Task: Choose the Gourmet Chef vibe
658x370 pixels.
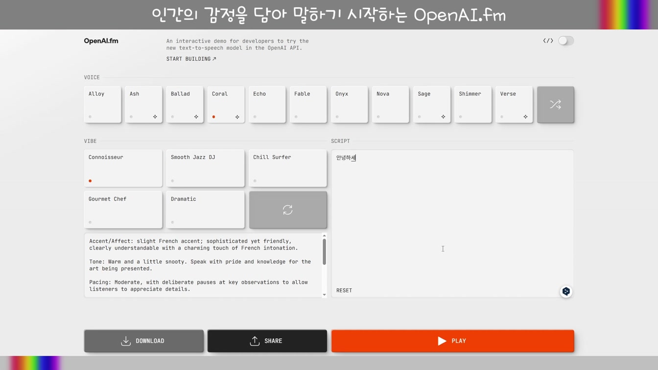Action: pyautogui.click(x=123, y=210)
